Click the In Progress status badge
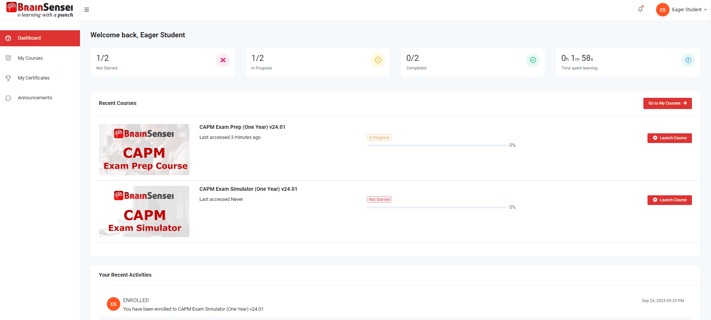Screen dimensions: 711x320 point(379,137)
